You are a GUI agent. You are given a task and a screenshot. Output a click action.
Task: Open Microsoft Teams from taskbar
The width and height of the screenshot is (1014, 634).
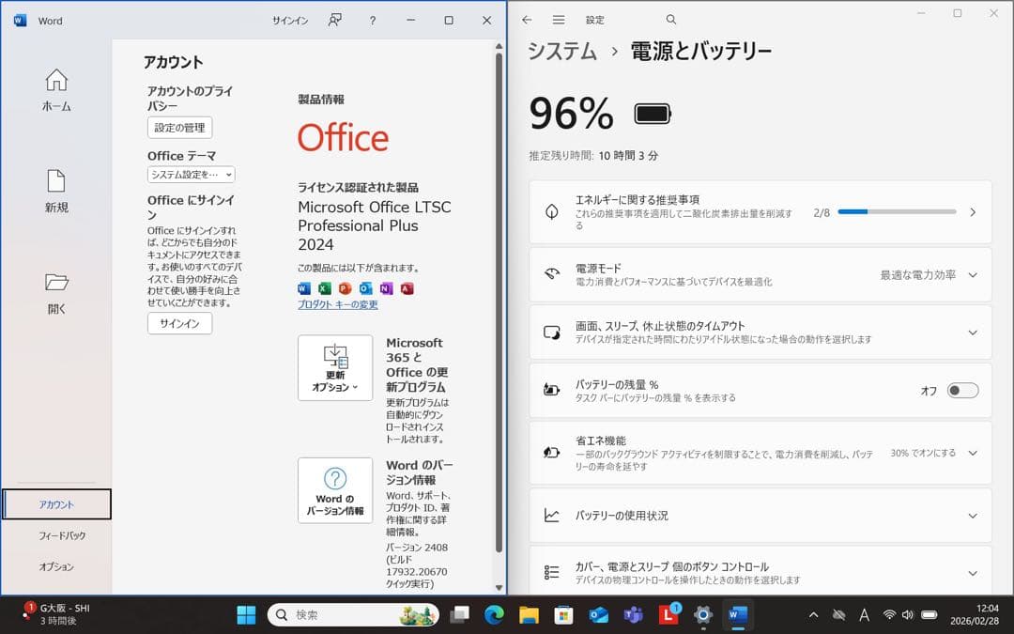(x=633, y=614)
